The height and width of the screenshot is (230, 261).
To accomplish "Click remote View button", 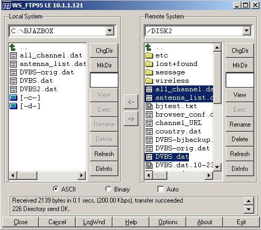I will point(240,95).
